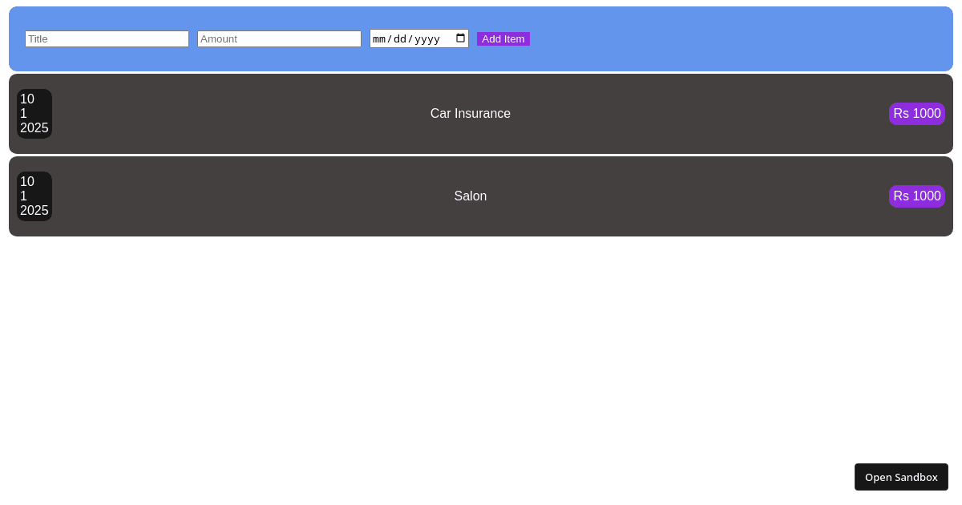
Task: Click the Rs 1000 badge on Car Insurance
Action: coord(917,113)
